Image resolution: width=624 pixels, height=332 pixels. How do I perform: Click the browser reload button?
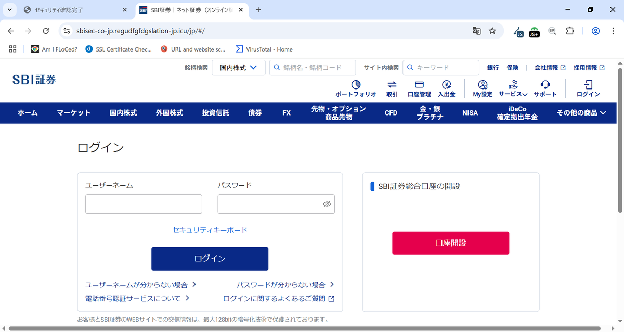tap(46, 31)
